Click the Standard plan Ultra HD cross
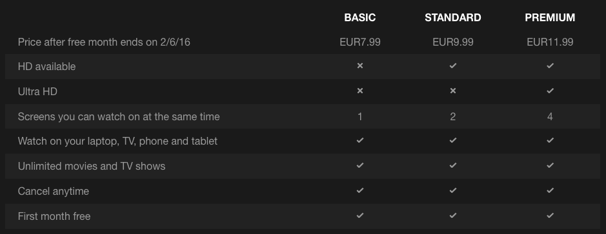The width and height of the screenshot is (606, 234). coord(452,91)
